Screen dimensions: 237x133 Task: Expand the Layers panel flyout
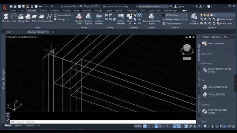tap(212, 28)
